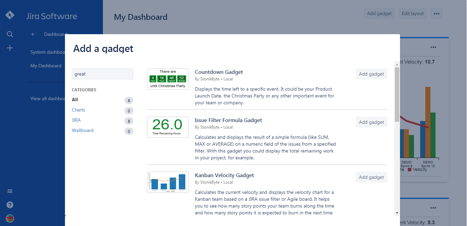Open the velocity gadget ellipsis menu
The image size is (467, 226).
(433, 47)
